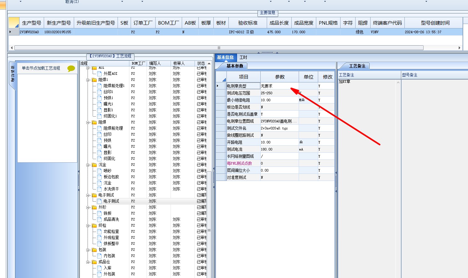
Task: Click the folder icon for 终检
Action: click(x=94, y=225)
